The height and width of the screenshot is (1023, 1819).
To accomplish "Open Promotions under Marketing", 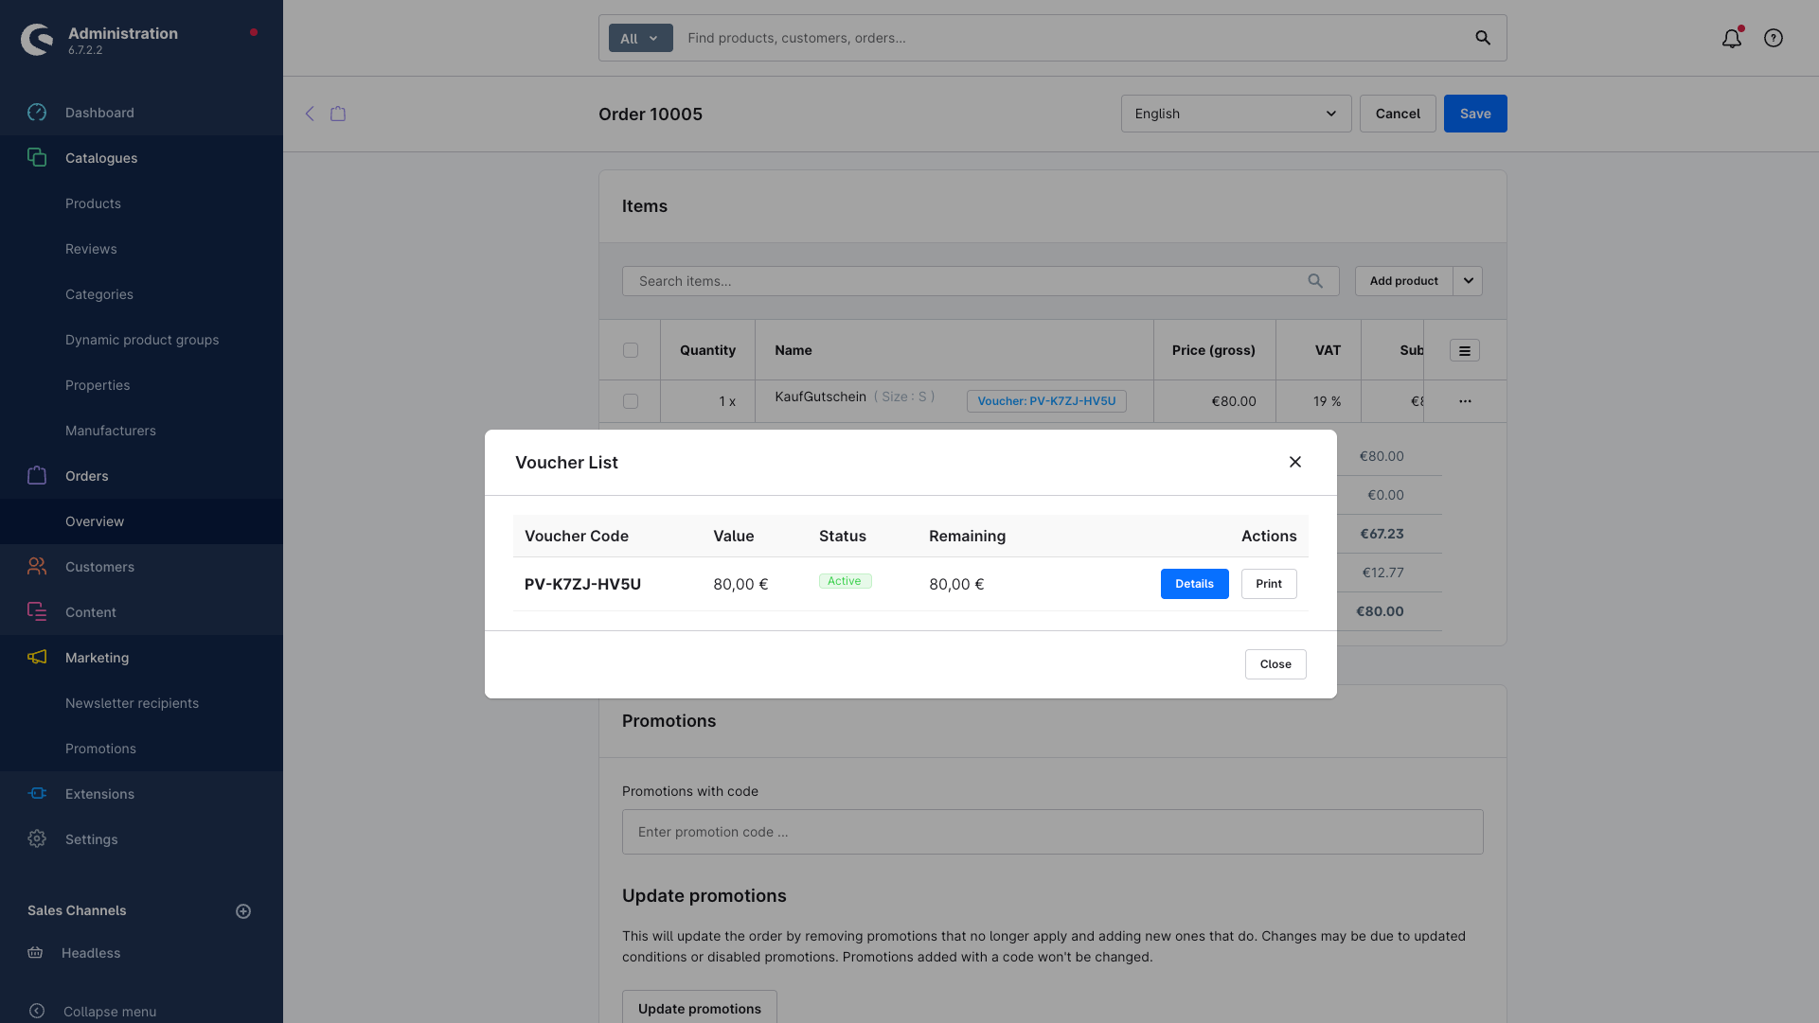I will coord(100,749).
